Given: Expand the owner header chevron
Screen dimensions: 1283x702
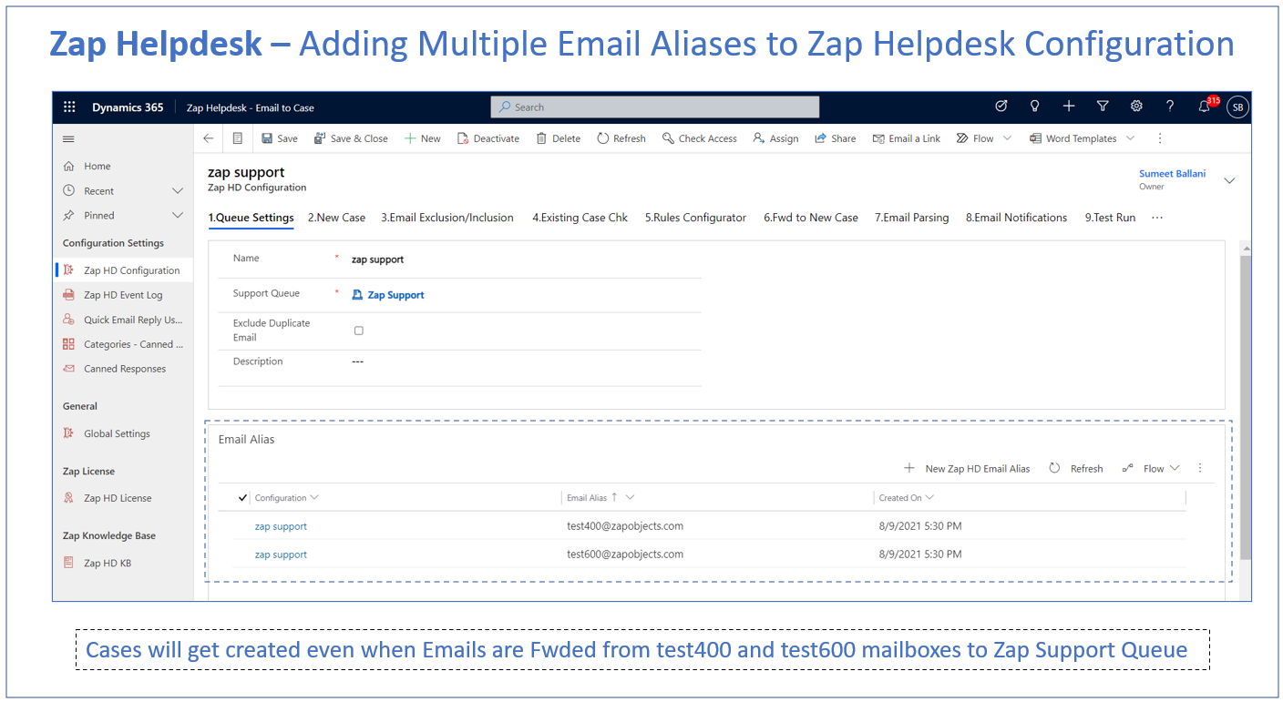Looking at the screenshot, I should [1229, 180].
